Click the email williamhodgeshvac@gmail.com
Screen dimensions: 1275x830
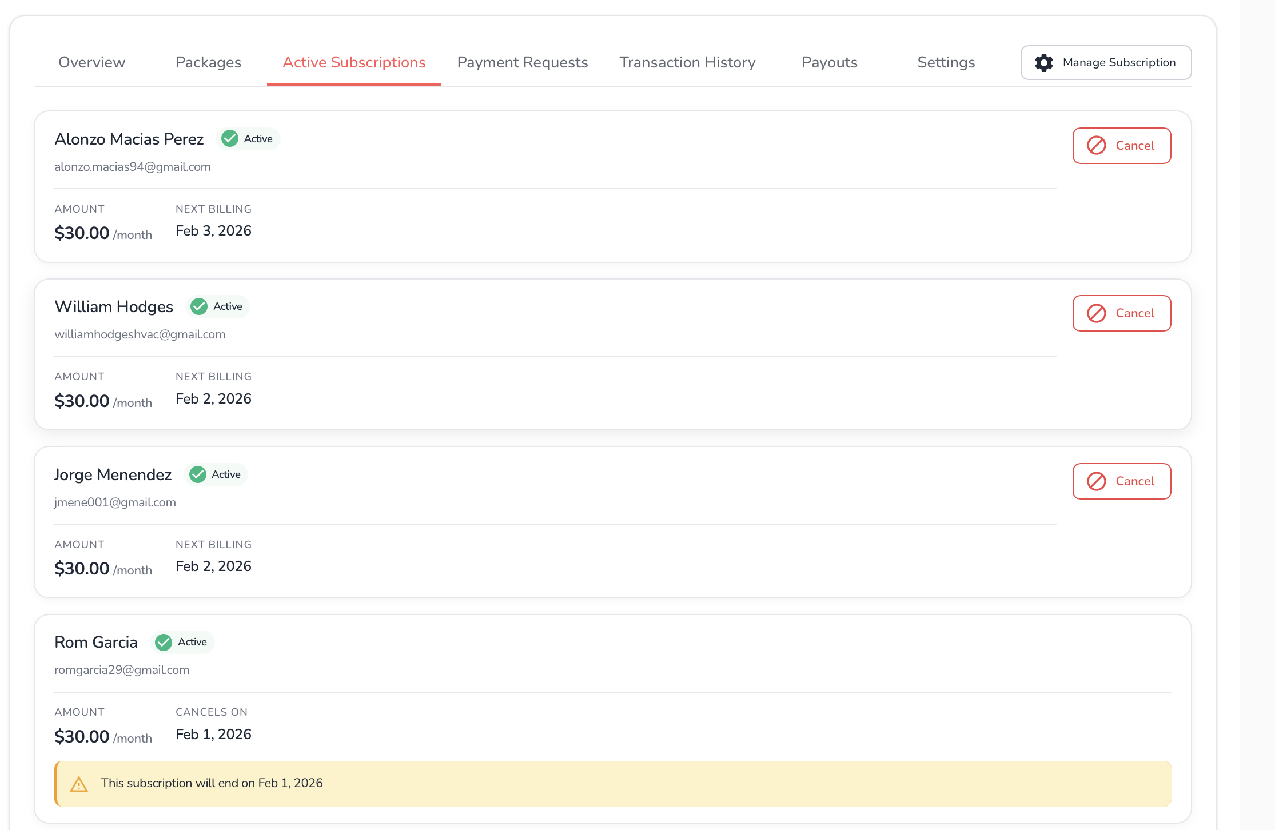[x=140, y=334]
